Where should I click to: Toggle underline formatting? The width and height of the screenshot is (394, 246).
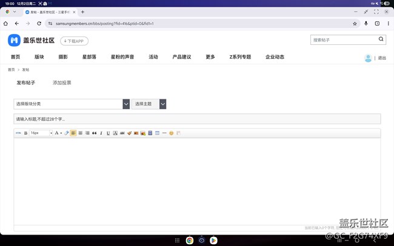[x=108, y=133]
